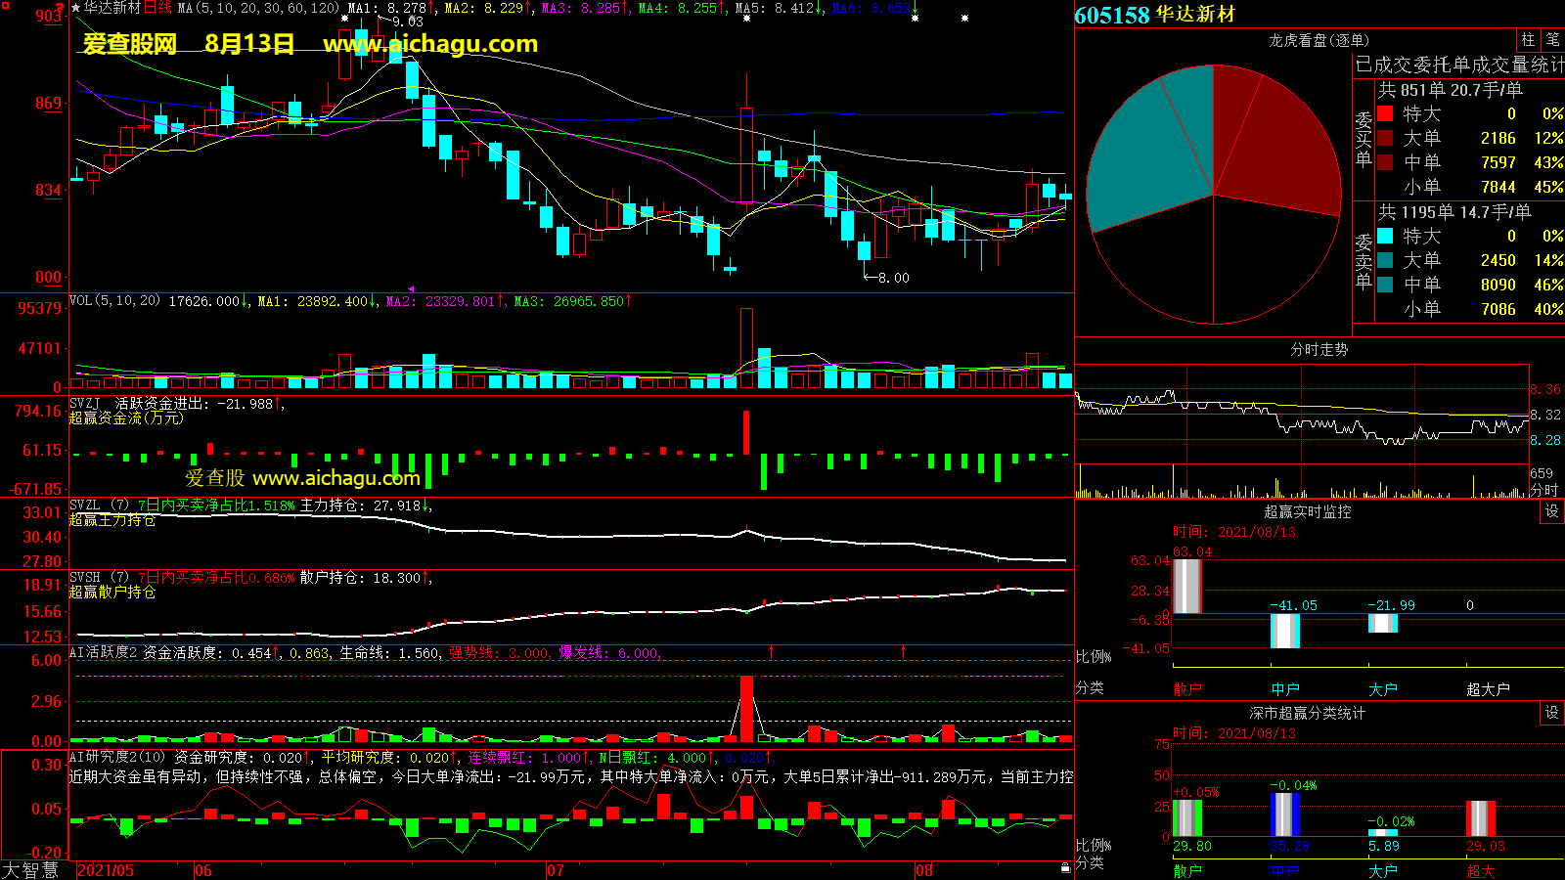Click the MA(5,10,20,30,60,120) indicator parameters
This screenshot has width=1565, height=880.
tap(258, 8)
